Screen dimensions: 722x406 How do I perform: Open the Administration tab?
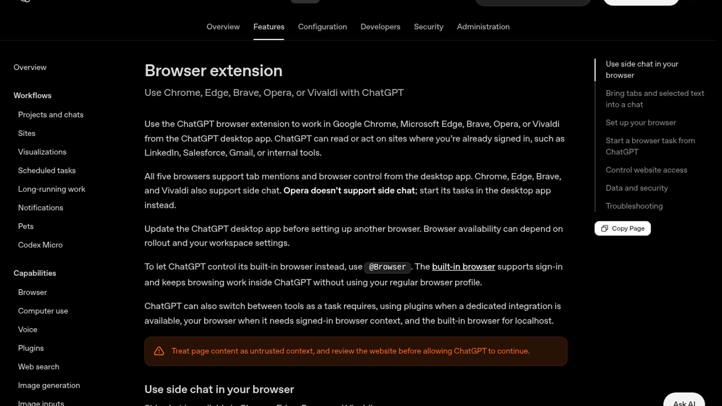tap(483, 27)
